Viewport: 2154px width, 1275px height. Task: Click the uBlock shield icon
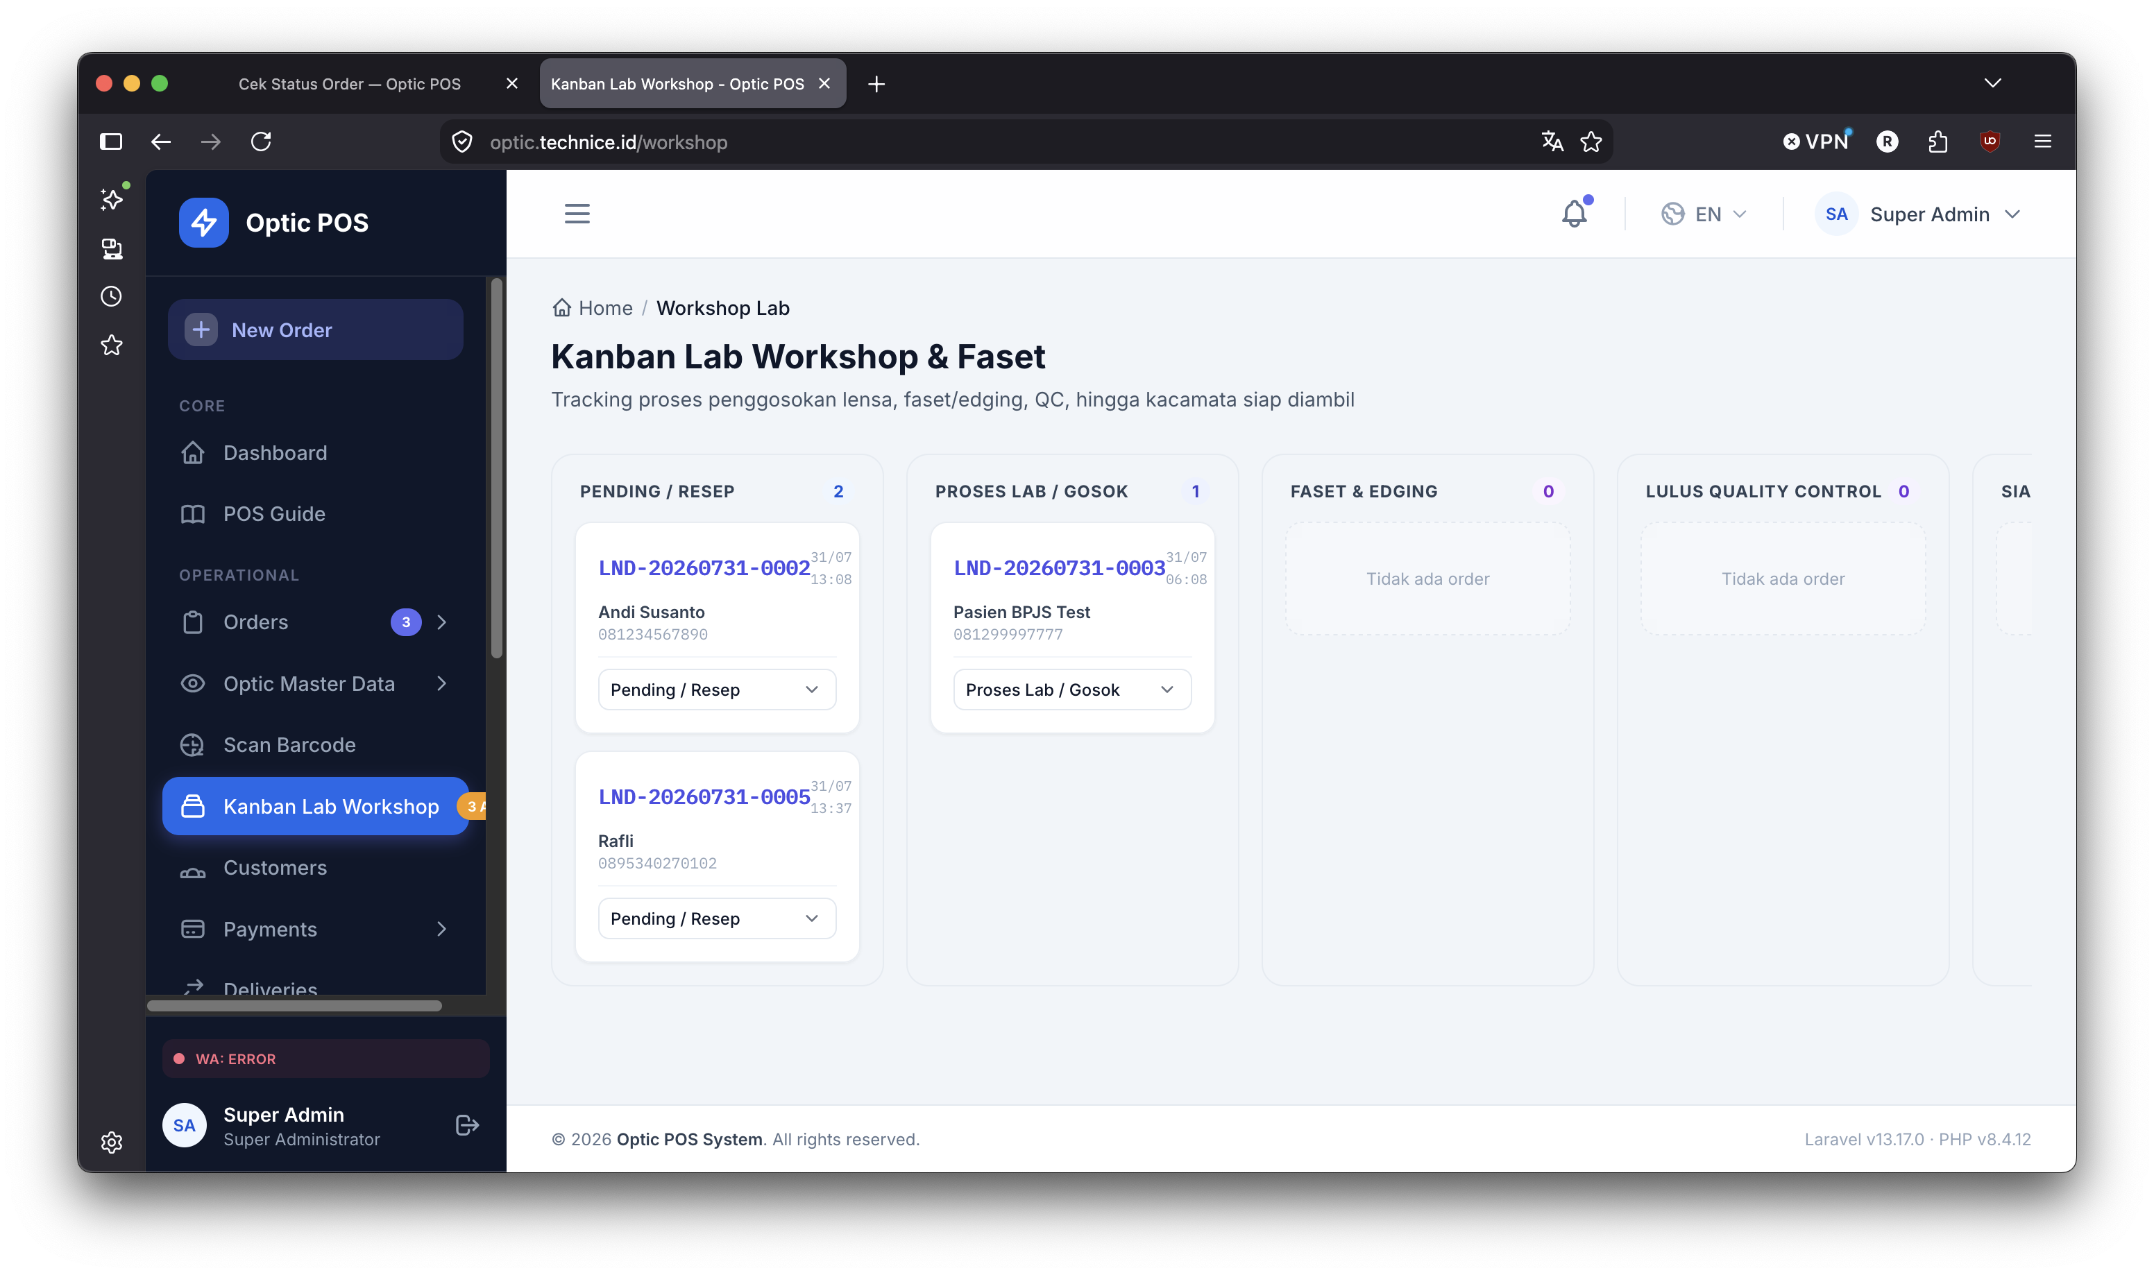tap(1989, 142)
